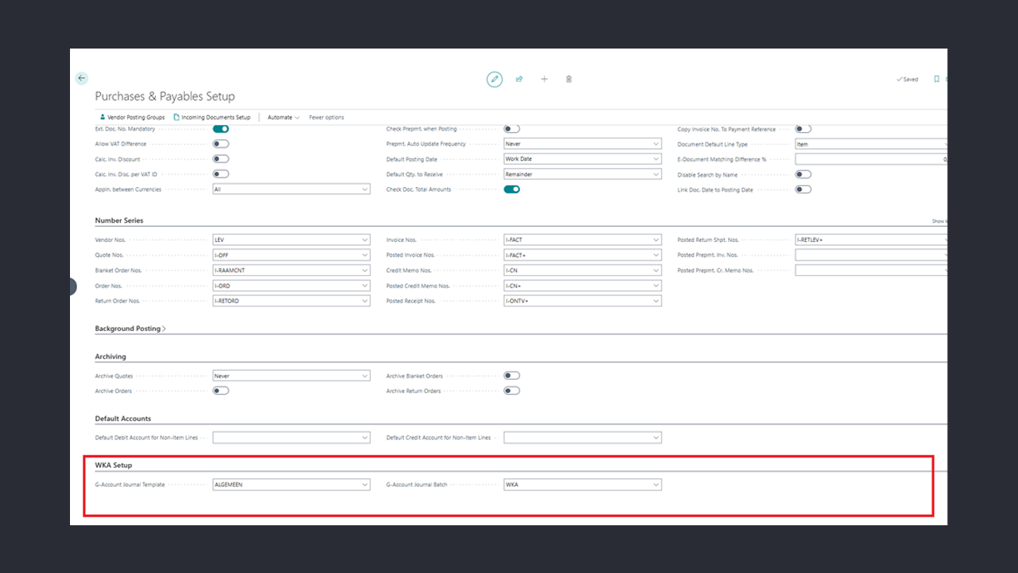Click the plus new record icon
Viewport: 1018px width, 573px height.
click(x=544, y=80)
